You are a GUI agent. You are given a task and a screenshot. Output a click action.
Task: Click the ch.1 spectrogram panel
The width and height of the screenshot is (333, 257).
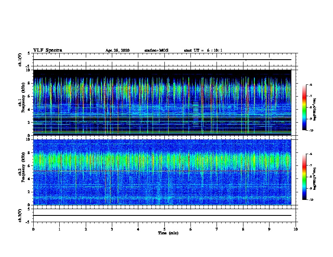pos(162,102)
